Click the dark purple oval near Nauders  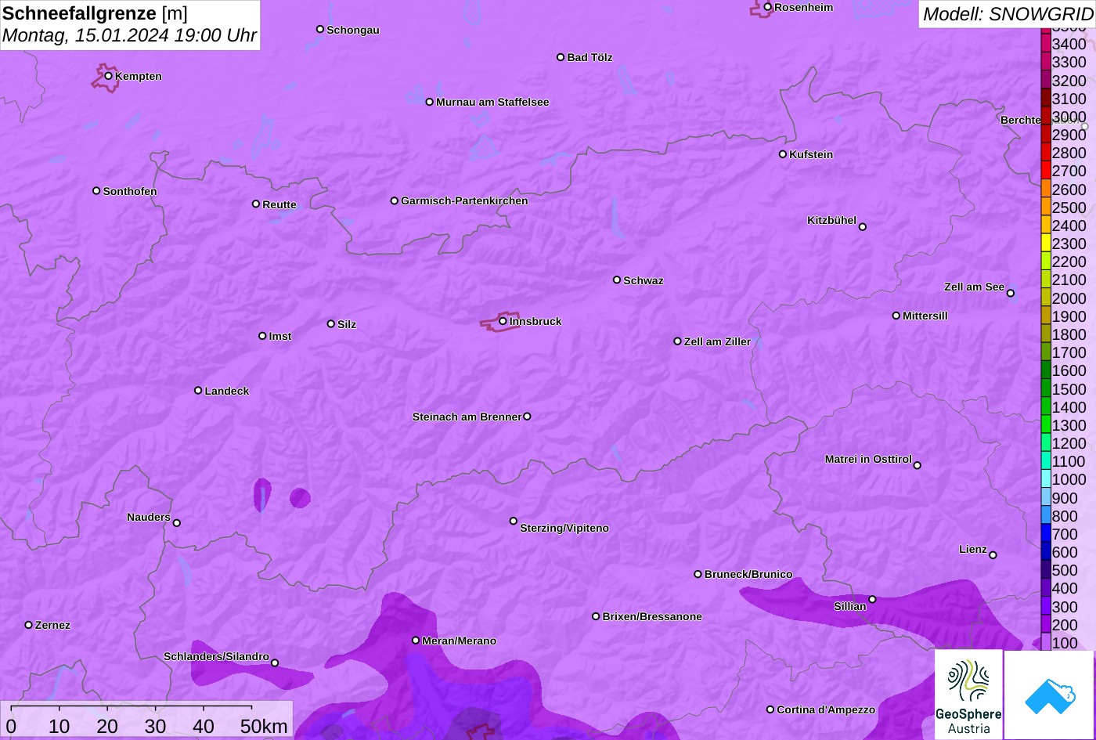pyautogui.click(x=261, y=496)
